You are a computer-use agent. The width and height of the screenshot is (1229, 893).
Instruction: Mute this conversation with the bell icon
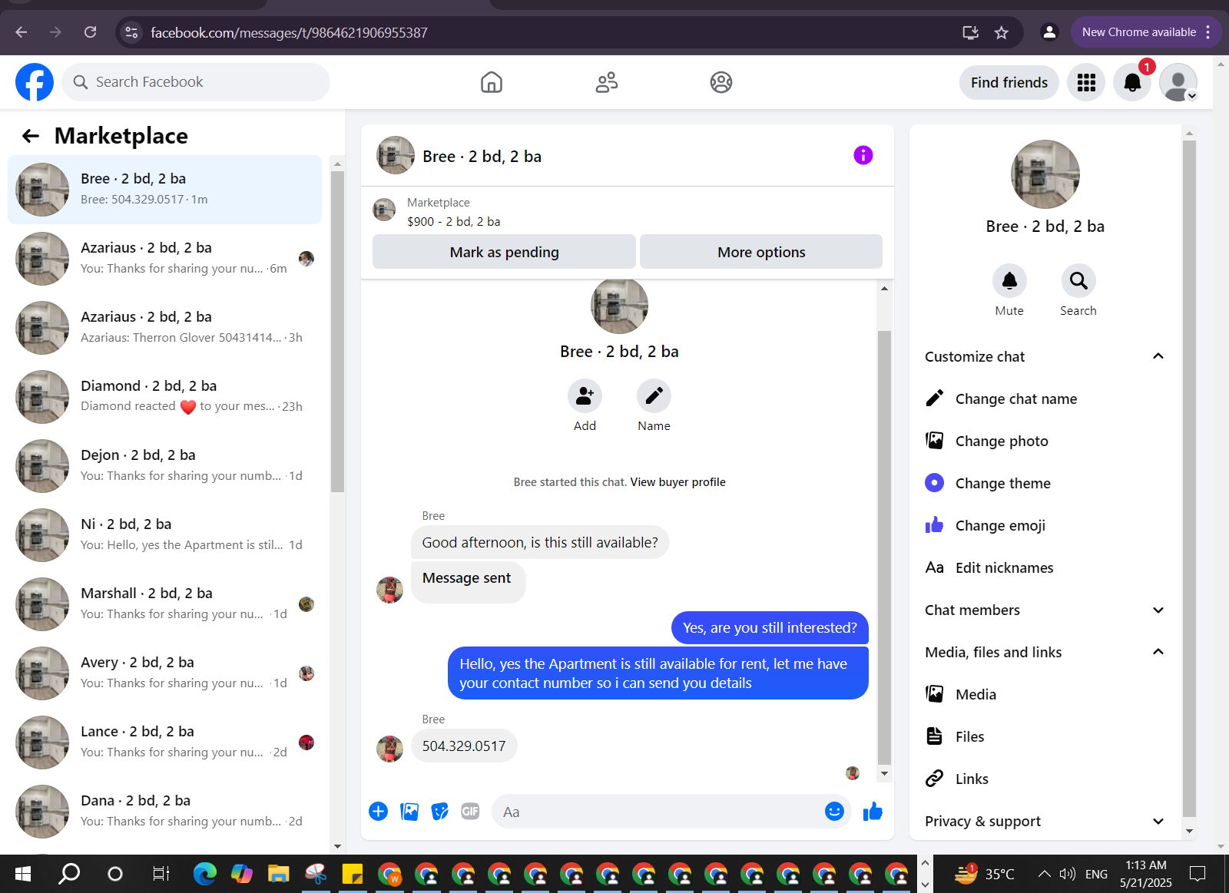tap(1009, 281)
